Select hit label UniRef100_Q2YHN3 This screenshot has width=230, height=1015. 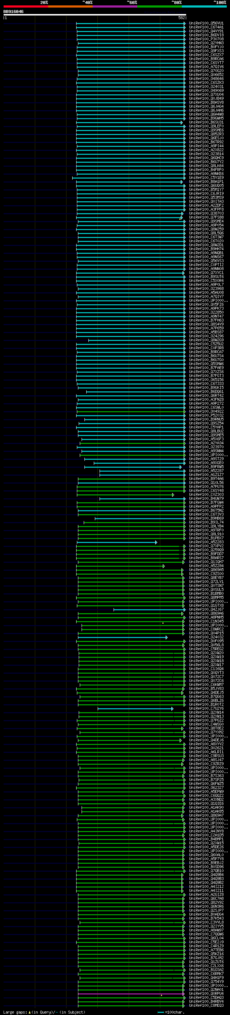click(x=206, y=43)
